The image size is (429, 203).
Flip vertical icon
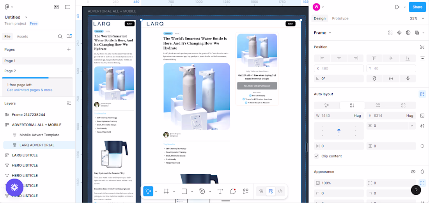(x=408, y=78)
